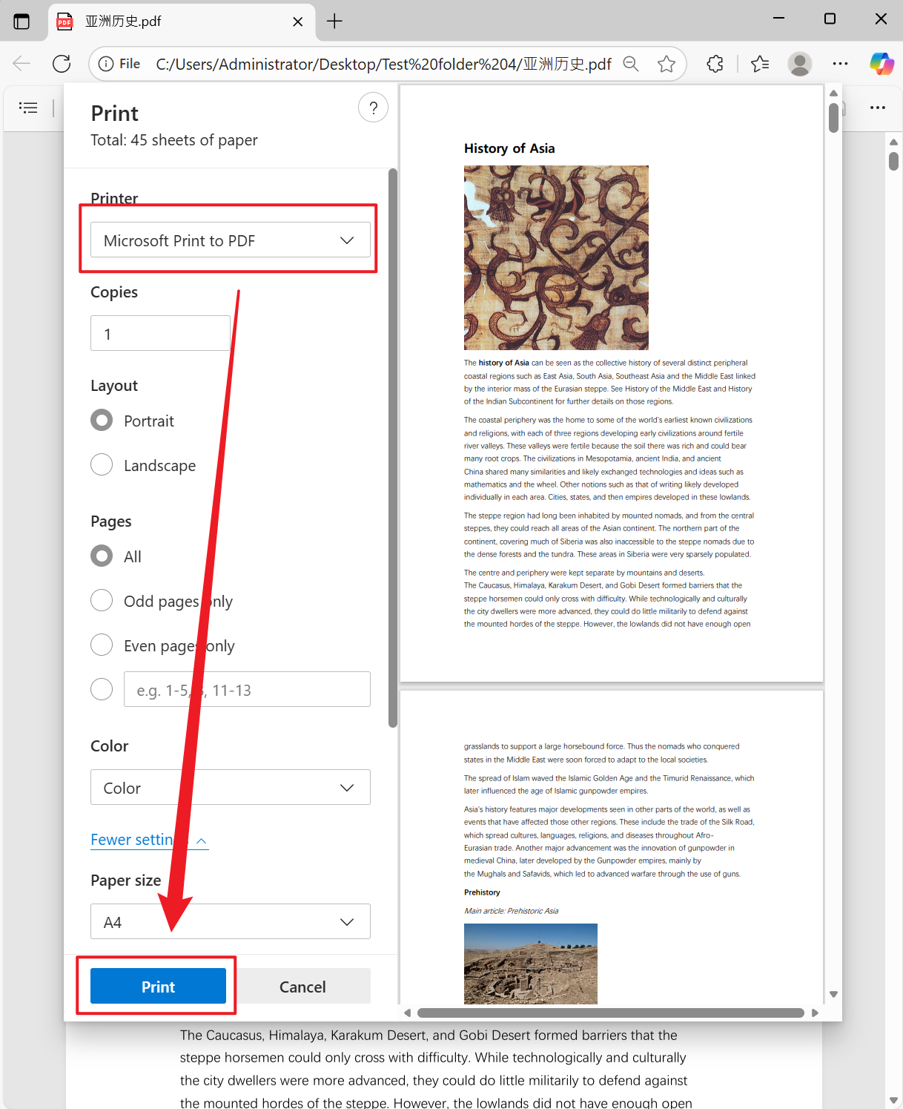Click the Prehistory heading in preview
903x1109 pixels.
point(482,892)
